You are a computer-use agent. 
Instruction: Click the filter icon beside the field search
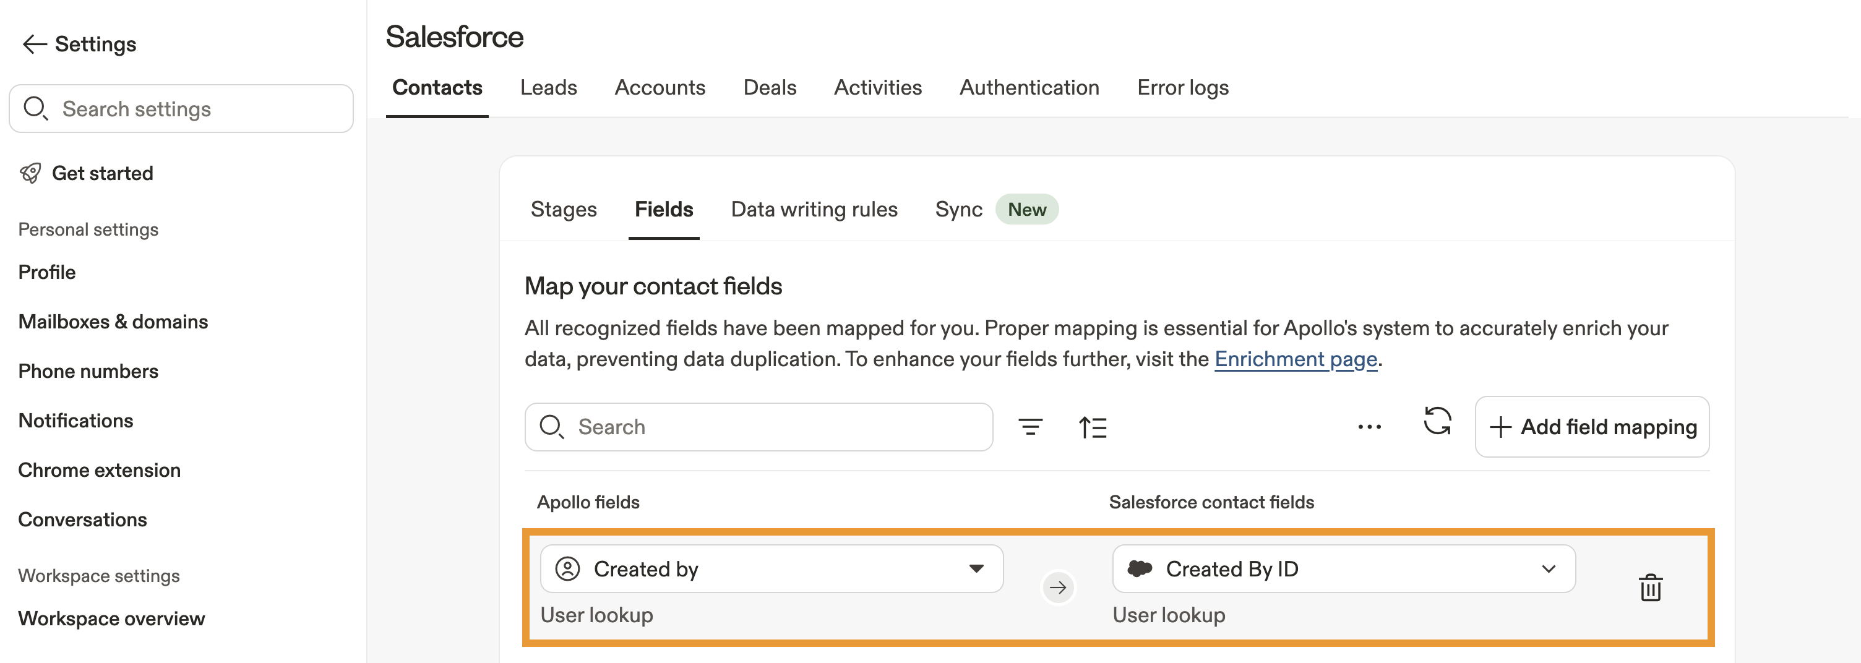1030,427
